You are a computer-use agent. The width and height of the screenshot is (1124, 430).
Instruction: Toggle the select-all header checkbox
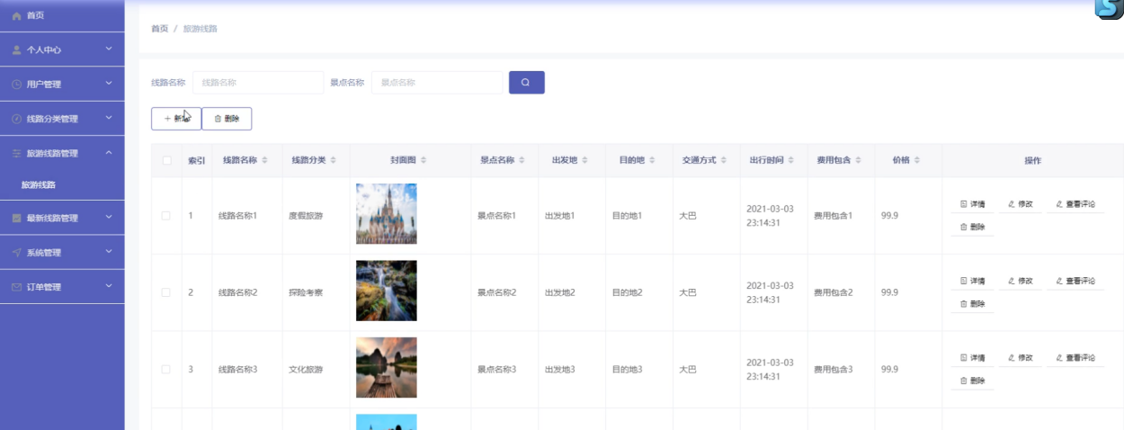tap(166, 161)
